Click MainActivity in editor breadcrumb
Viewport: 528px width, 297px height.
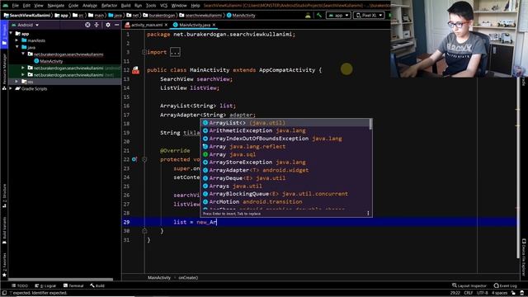[159, 278]
